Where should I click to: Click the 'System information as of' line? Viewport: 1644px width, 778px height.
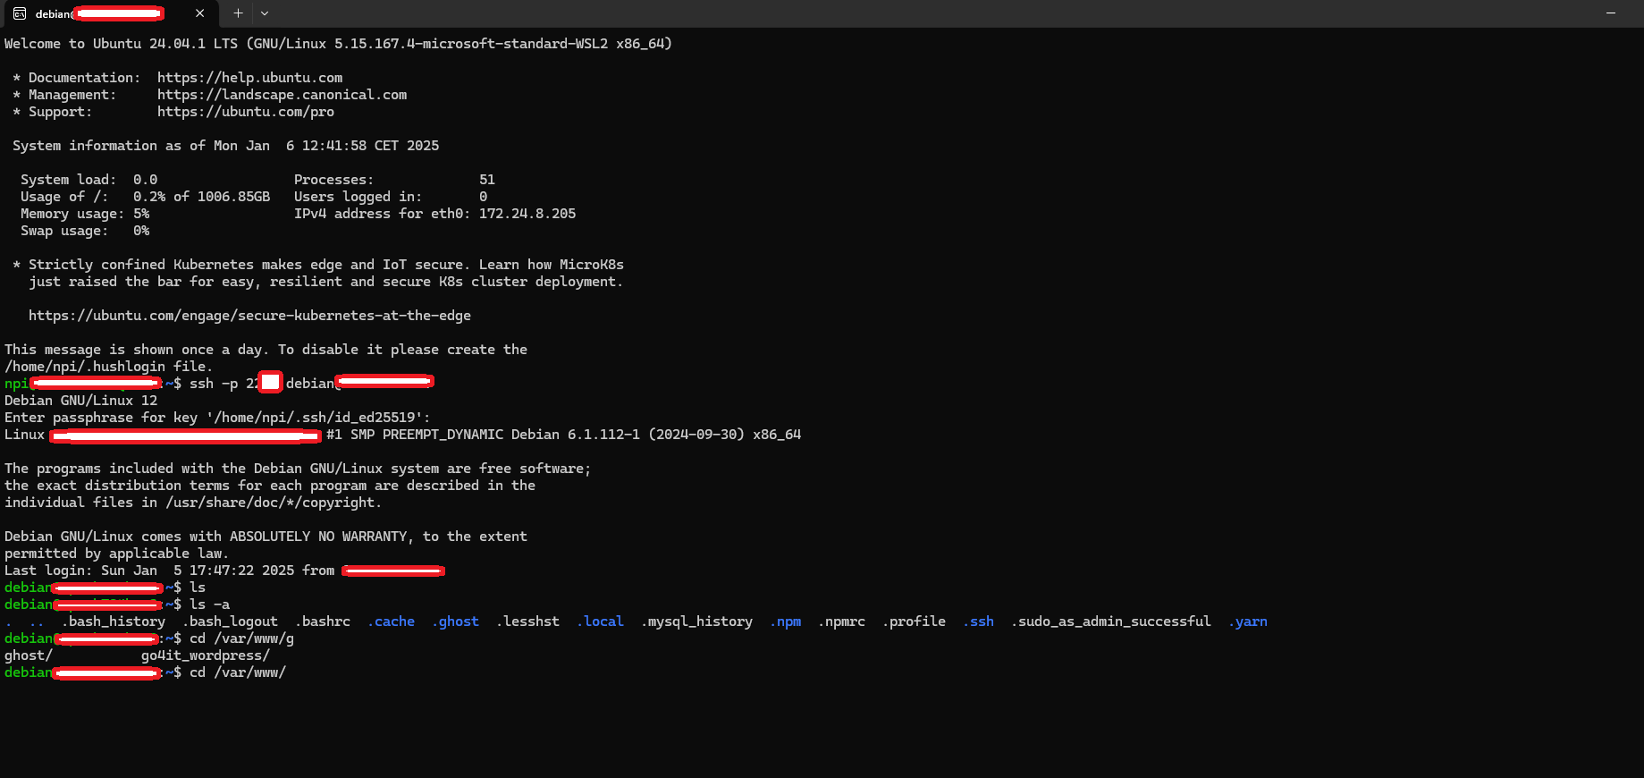(225, 146)
